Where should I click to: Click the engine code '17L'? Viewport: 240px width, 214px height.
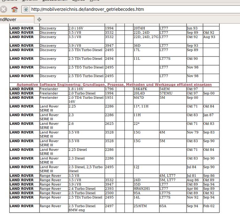click(137, 50)
